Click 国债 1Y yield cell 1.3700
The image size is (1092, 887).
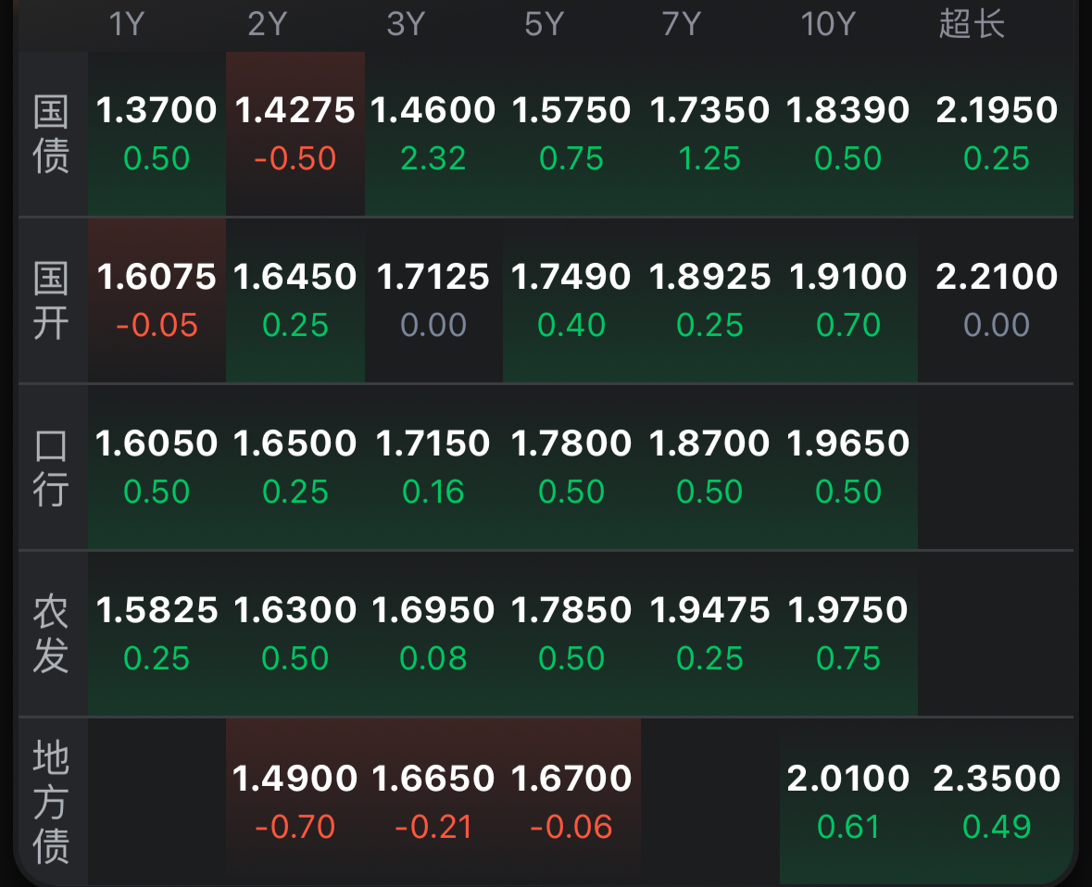[157, 133]
